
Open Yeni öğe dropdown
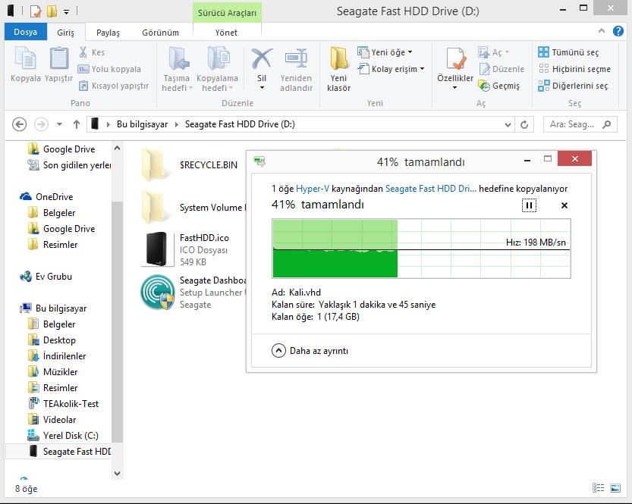pyautogui.click(x=410, y=52)
